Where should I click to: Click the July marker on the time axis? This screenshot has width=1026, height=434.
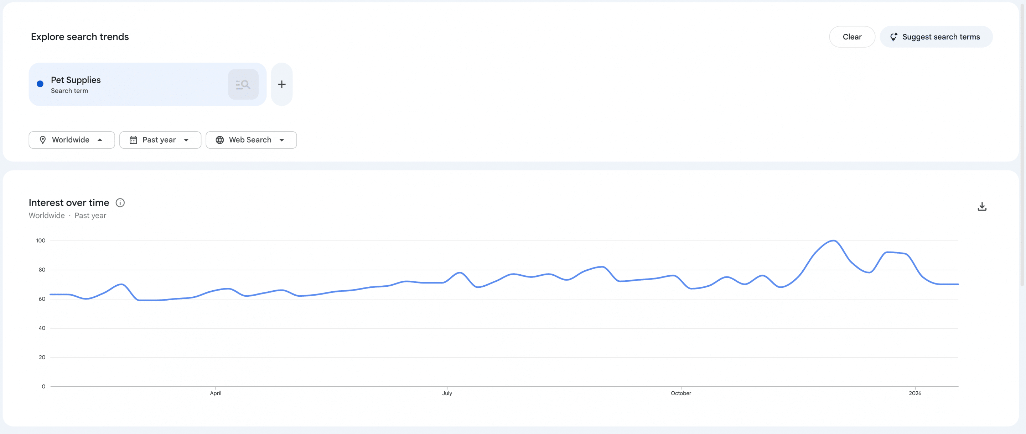[x=447, y=393]
